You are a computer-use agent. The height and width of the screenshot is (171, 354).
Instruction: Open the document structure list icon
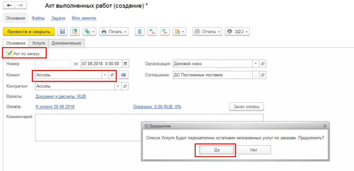pyautogui.click(x=140, y=32)
